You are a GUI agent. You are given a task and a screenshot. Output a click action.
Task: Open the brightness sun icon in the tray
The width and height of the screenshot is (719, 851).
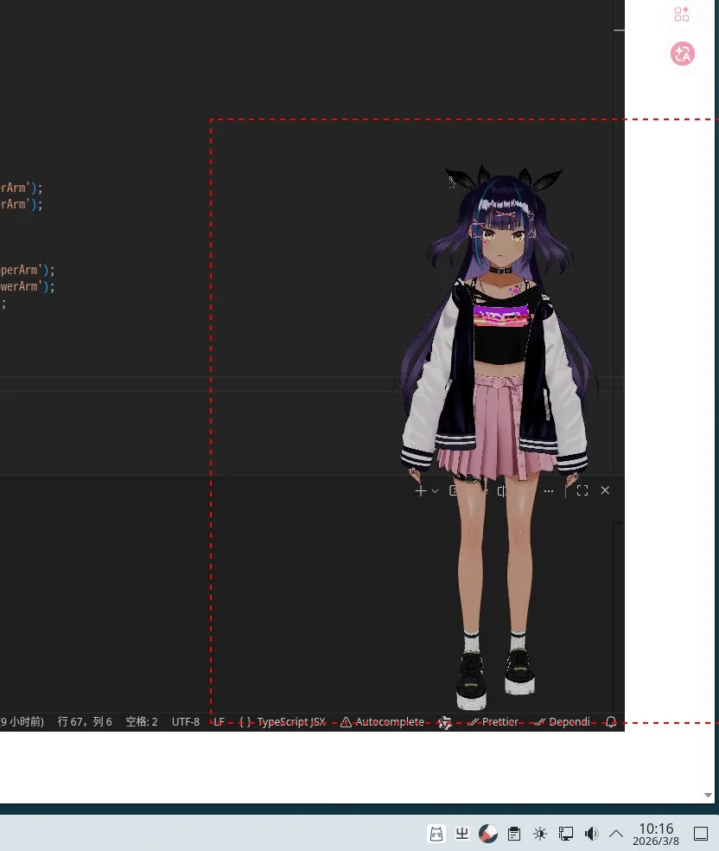540,834
